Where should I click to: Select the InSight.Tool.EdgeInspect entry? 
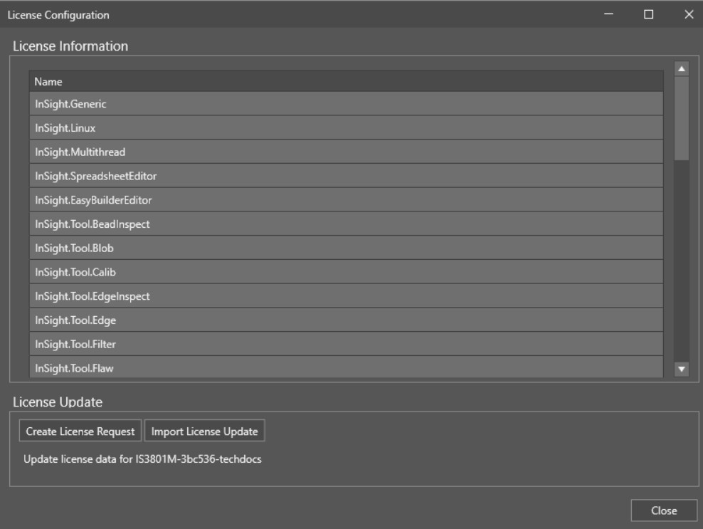[346, 296]
